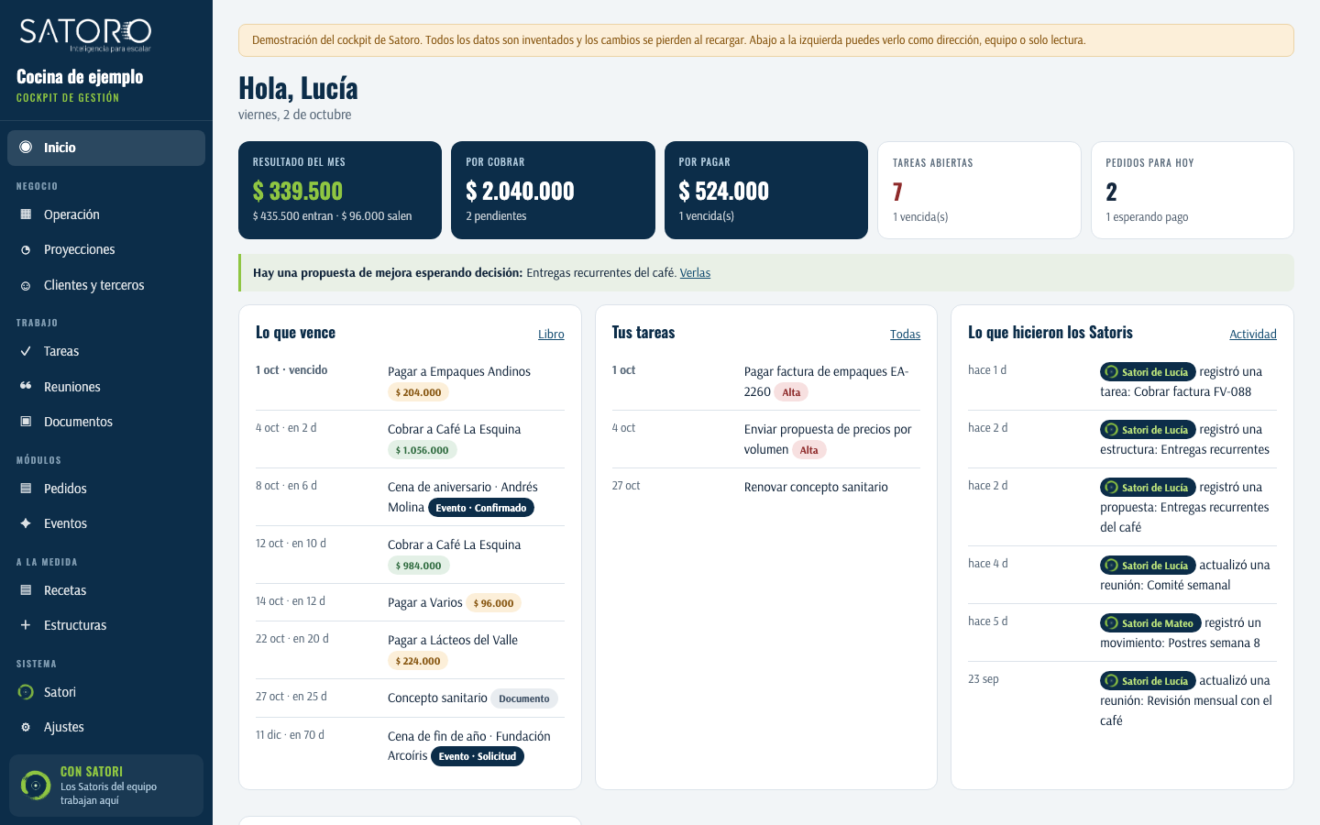This screenshot has height=825, width=1320.
Task: Open the Actividad link
Action: tap(1252, 335)
